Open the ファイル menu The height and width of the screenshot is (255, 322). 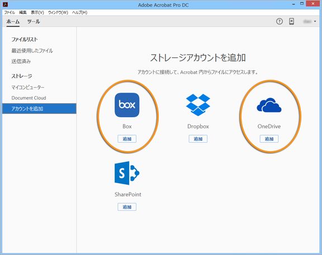(10, 12)
